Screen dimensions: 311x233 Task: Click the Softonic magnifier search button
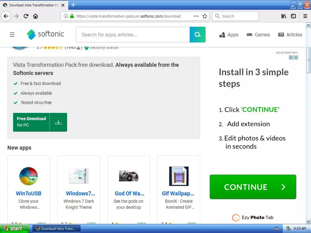[197, 35]
